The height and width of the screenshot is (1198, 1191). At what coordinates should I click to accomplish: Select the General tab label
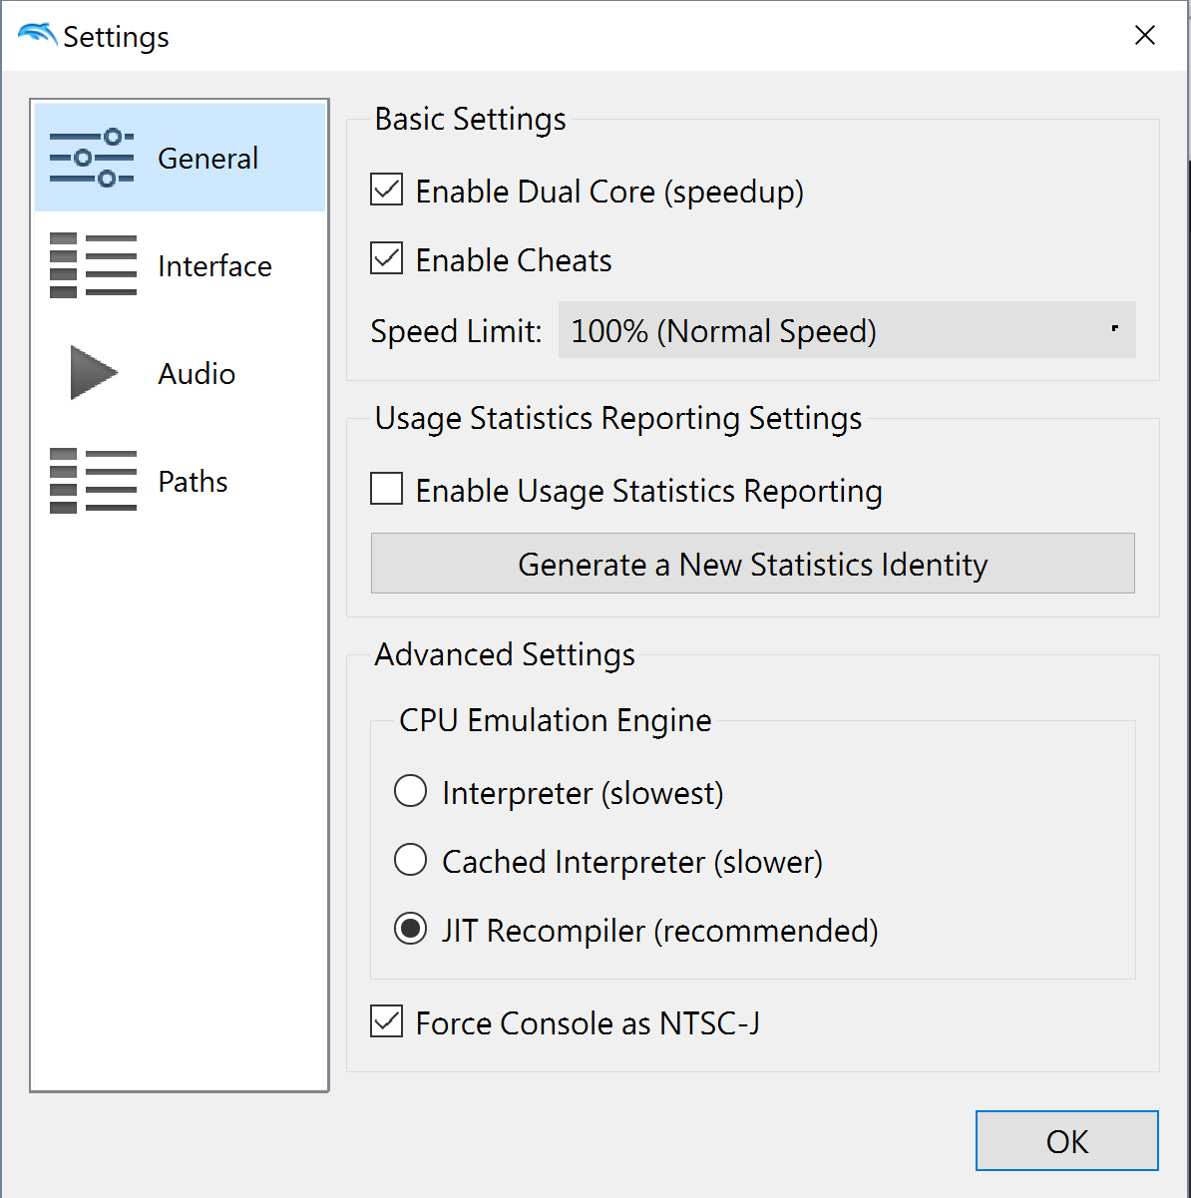[x=207, y=159]
